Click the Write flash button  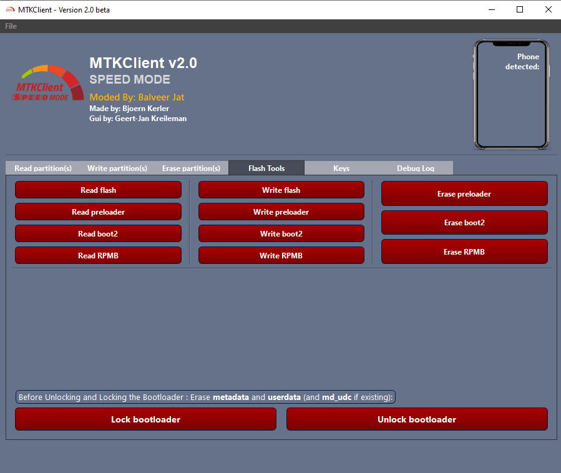click(281, 190)
